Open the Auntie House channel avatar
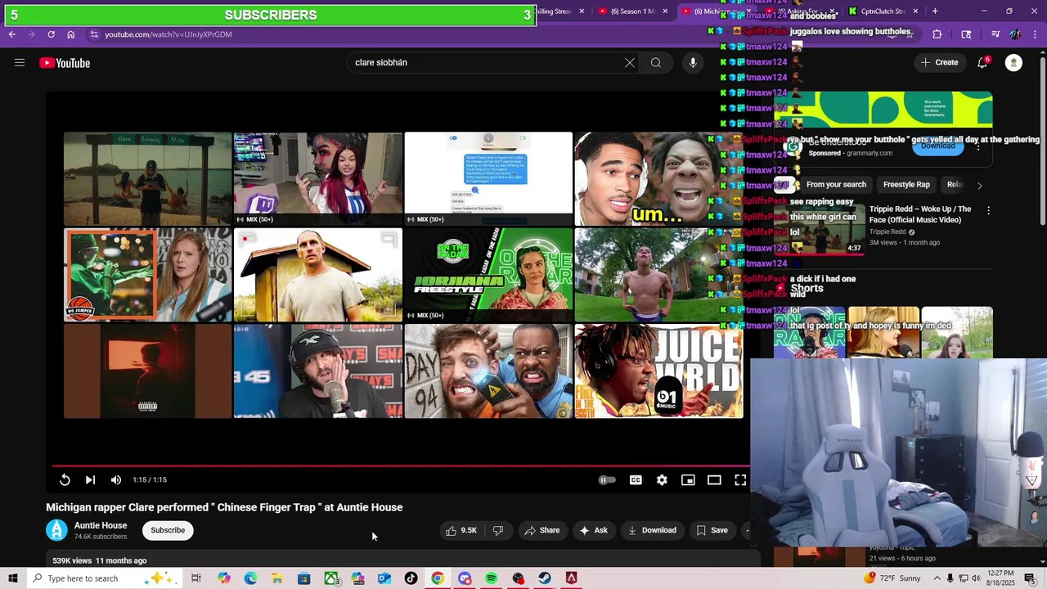The width and height of the screenshot is (1047, 589). [56, 530]
